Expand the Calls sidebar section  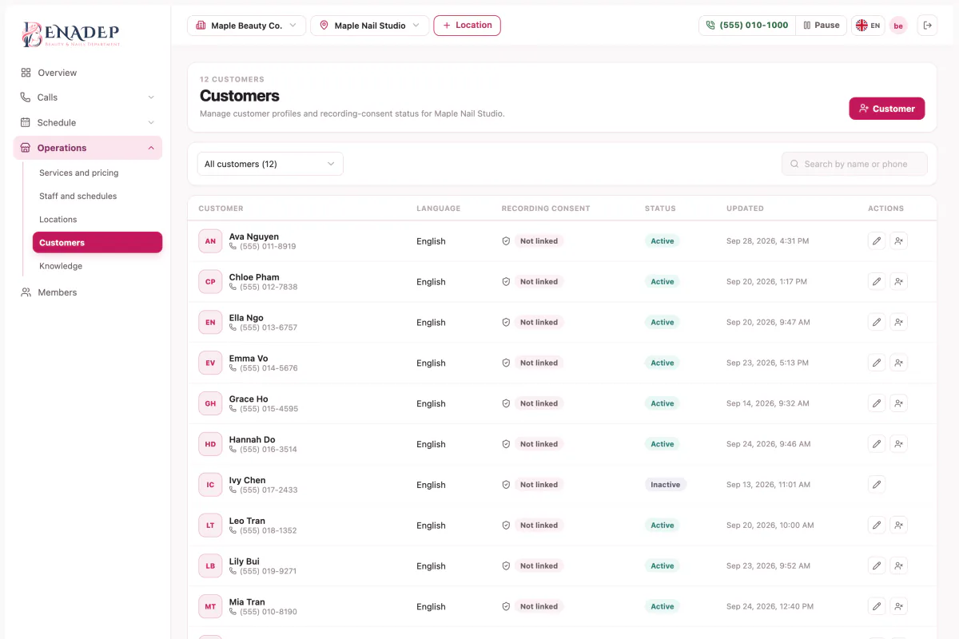coord(88,97)
